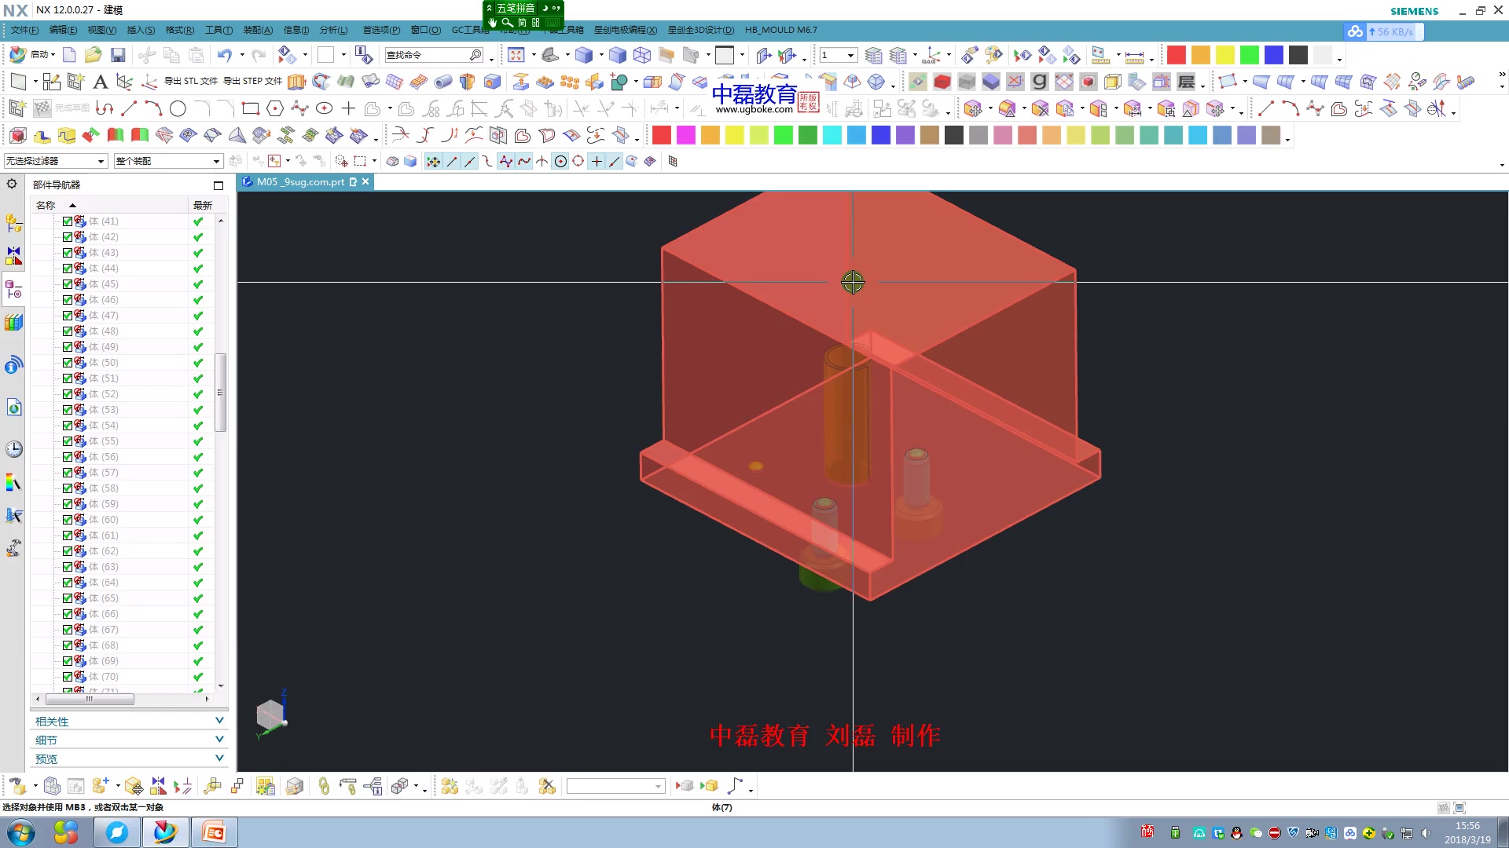Image resolution: width=1509 pixels, height=848 pixels.
Task: Toggle the 体 (58) checkbox
Action: 68,488
